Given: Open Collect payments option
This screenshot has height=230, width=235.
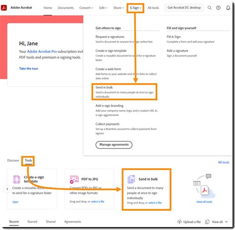Looking at the screenshot, I should click(108, 124).
